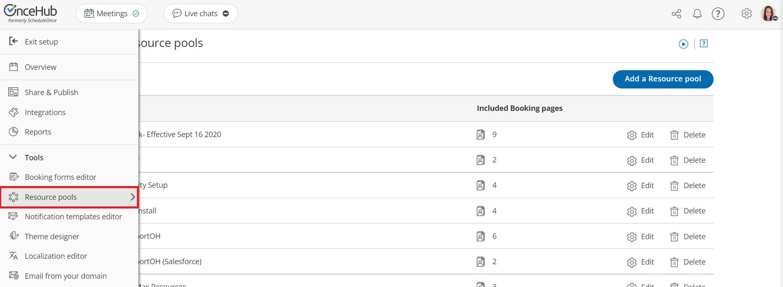Click the share network icon in header
Image resolution: width=783 pixels, height=287 pixels.
coord(676,14)
